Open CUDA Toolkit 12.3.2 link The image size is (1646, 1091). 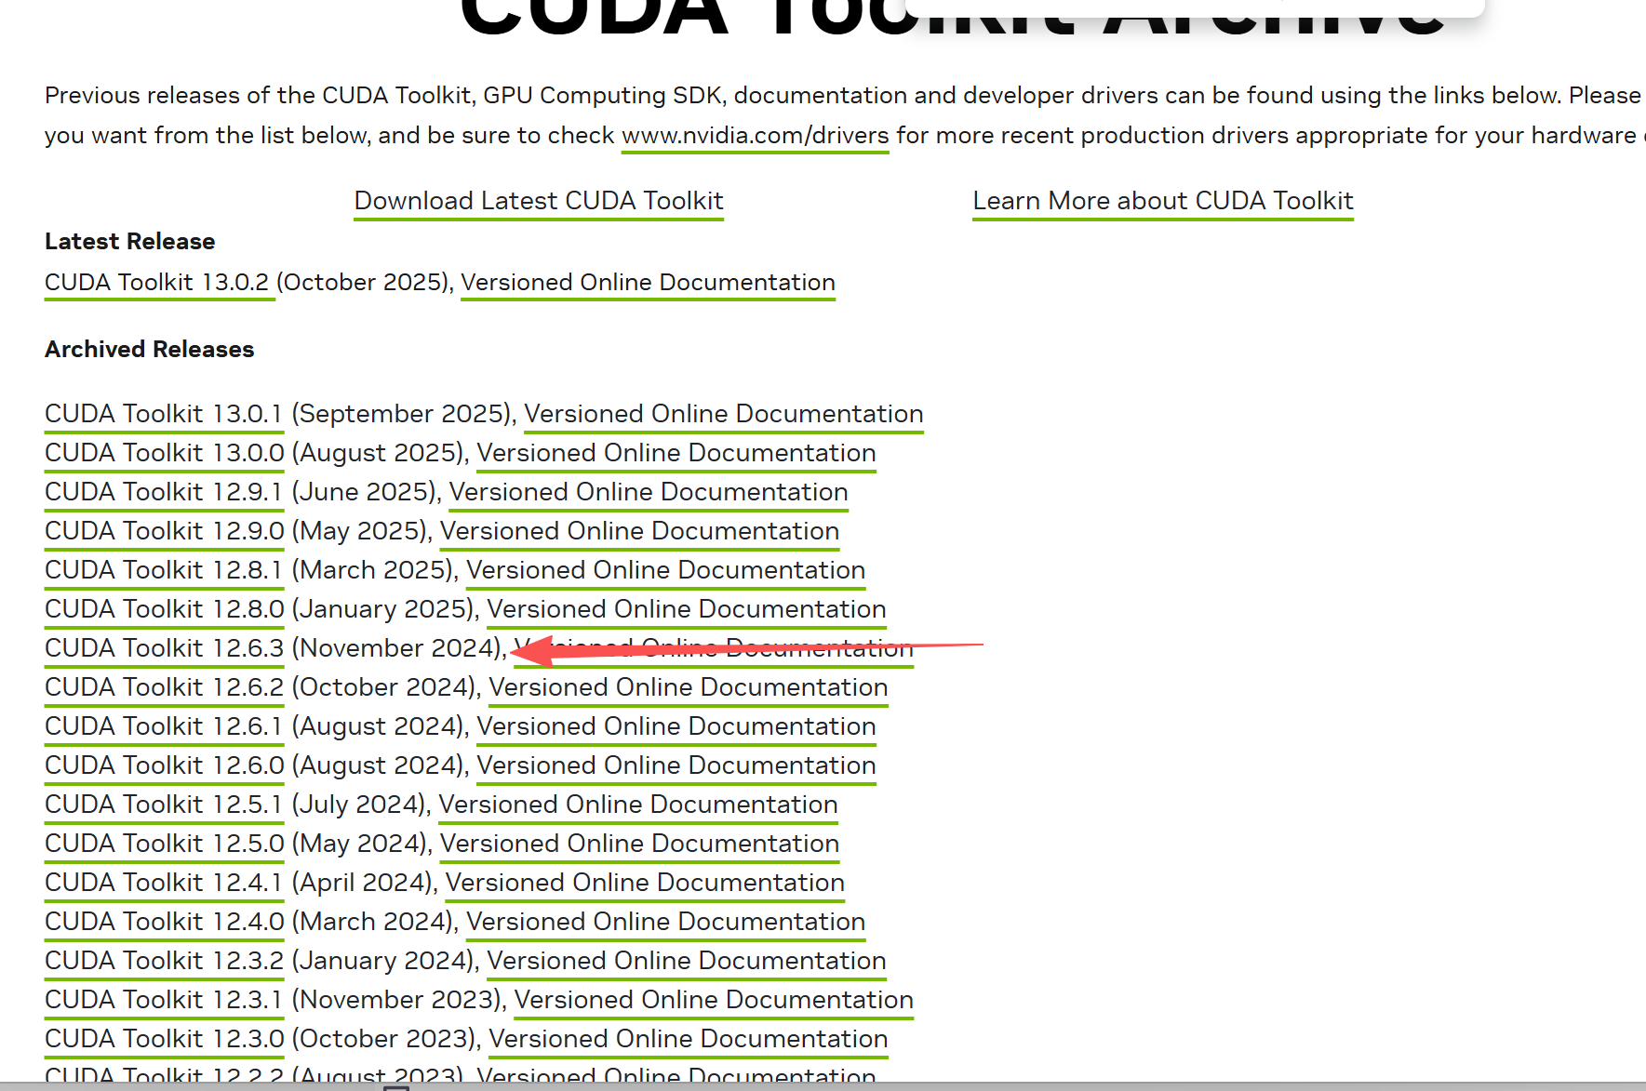pos(164,961)
